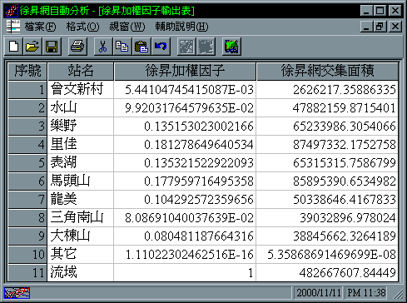407x303 pixels.
Task: Select row header number 11
Action: click(x=27, y=273)
